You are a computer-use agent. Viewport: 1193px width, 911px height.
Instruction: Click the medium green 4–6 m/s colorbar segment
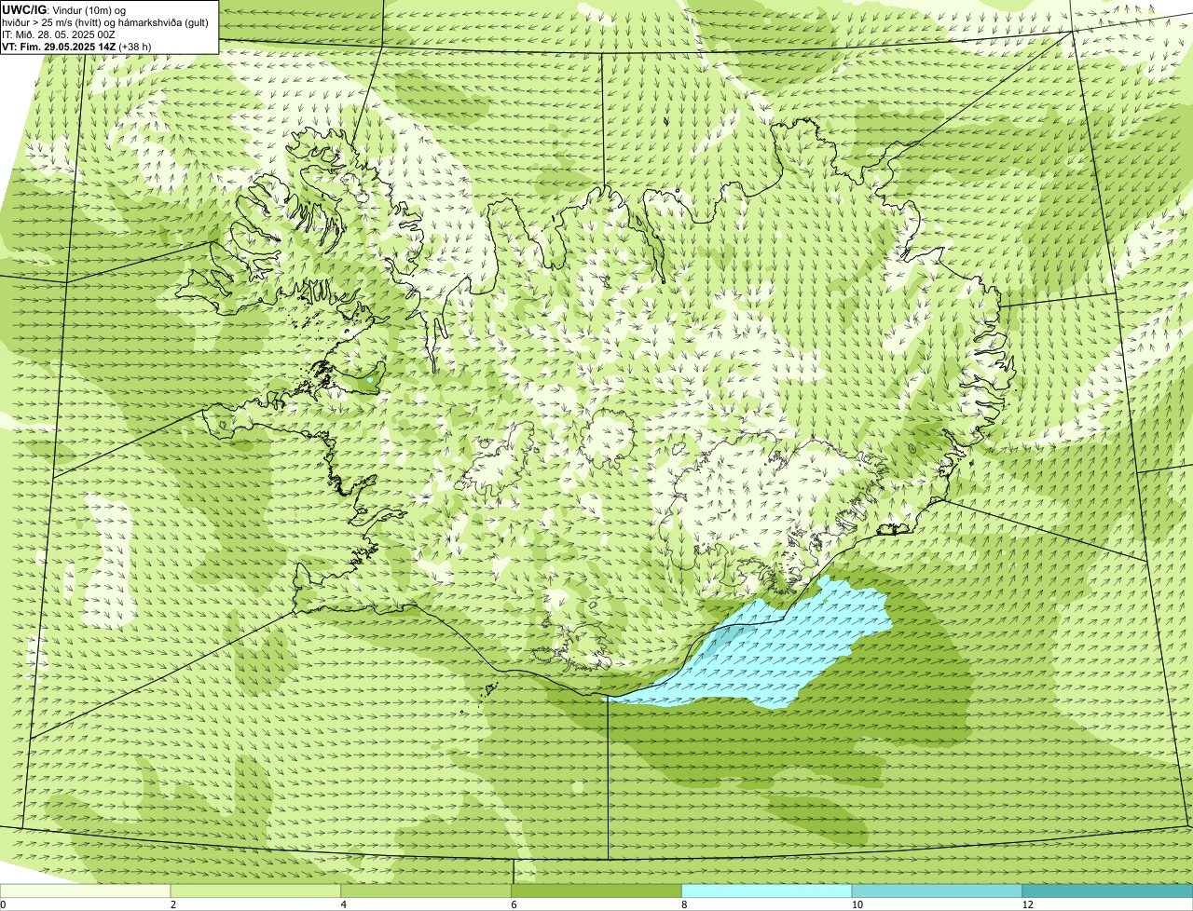click(428, 891)
